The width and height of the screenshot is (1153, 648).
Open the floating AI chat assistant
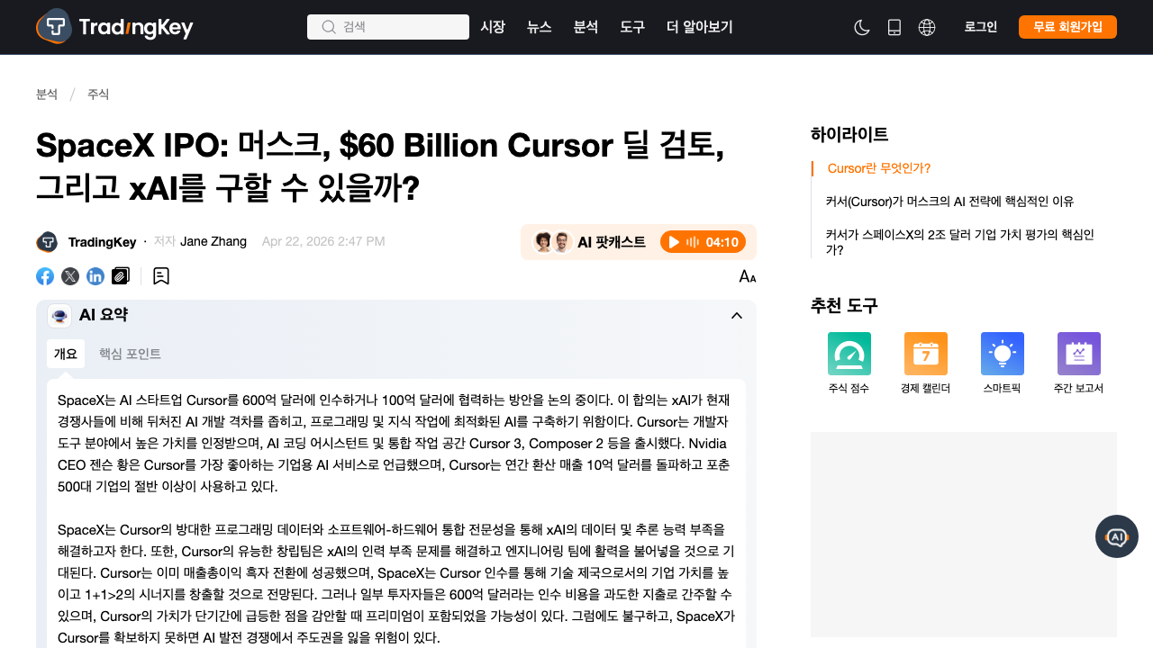pyautogui.click(x=1117, y=536)
